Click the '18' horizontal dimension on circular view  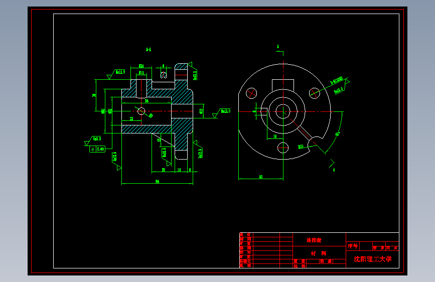tap(274, 136)
